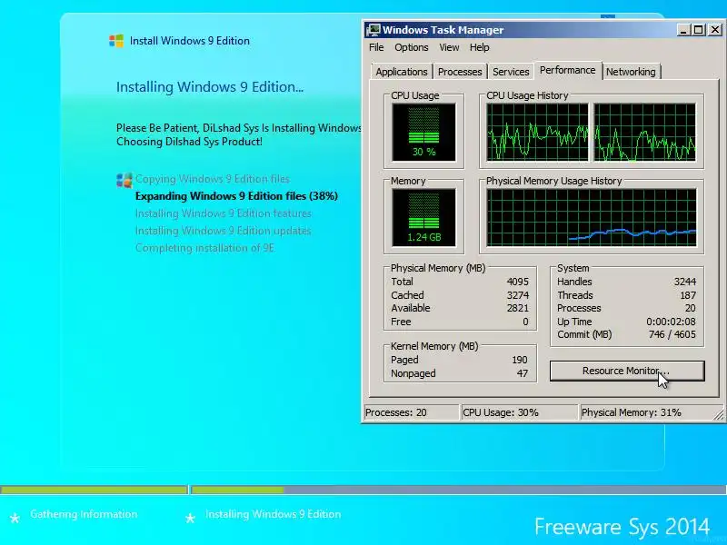Screen dimensions: 727x545
Task: Select the Performance tab
Action: 567,71
